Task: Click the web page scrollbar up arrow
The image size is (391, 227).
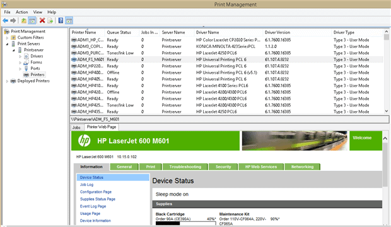Action: (385, 138)
